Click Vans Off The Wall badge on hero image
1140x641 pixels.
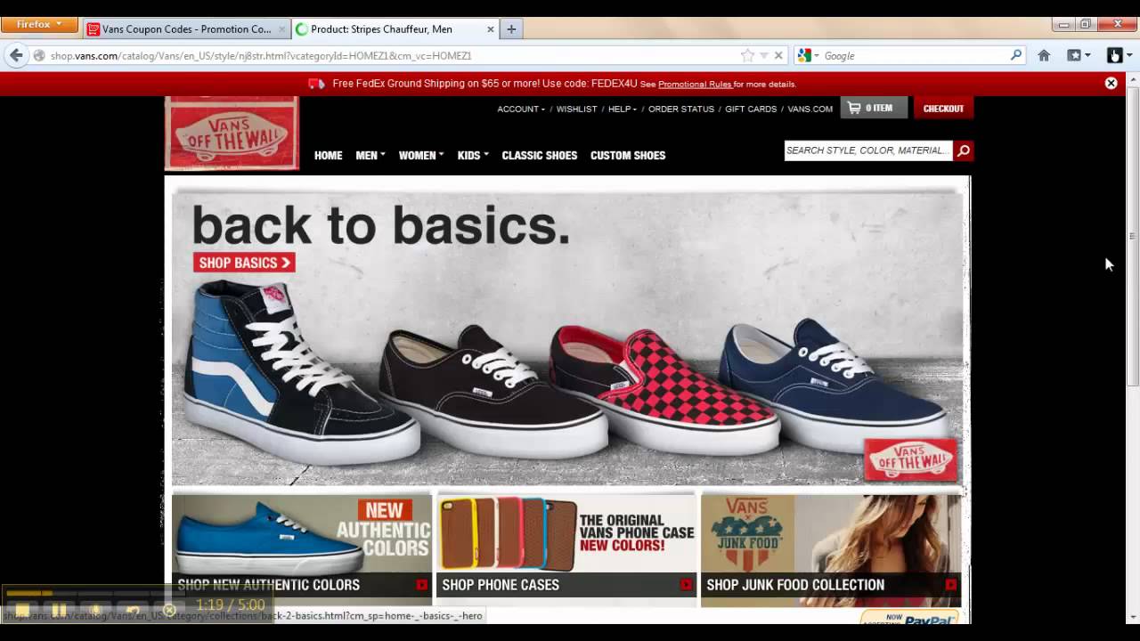tap(910, 460)
